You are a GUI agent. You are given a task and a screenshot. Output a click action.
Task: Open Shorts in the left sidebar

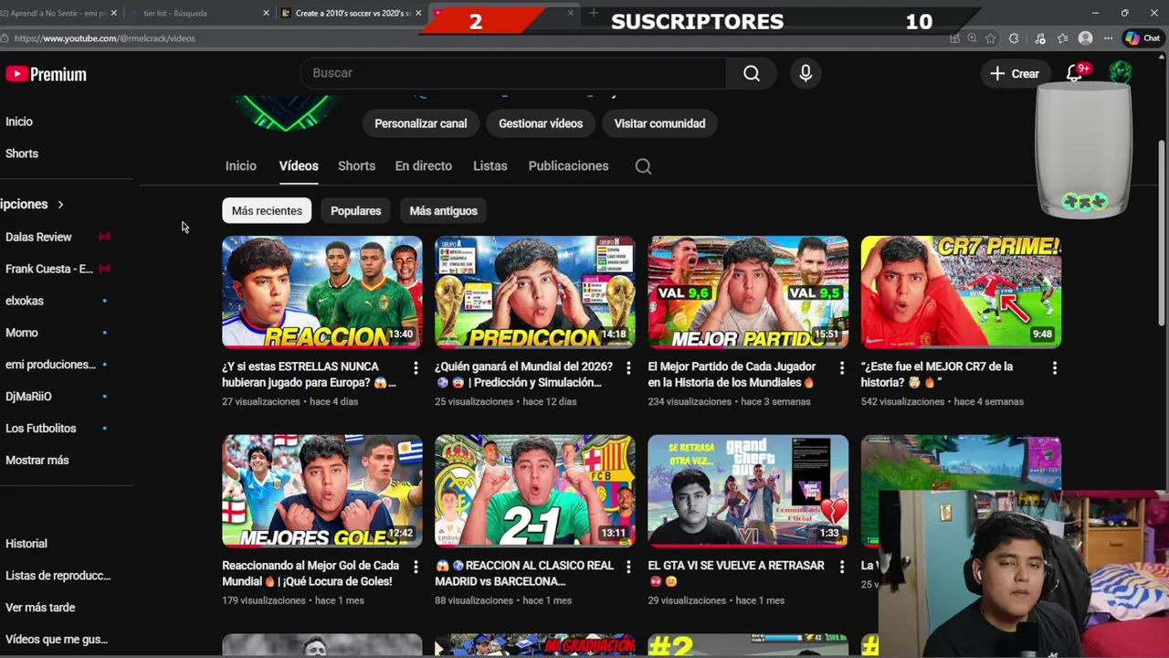[x=22, y=154]
